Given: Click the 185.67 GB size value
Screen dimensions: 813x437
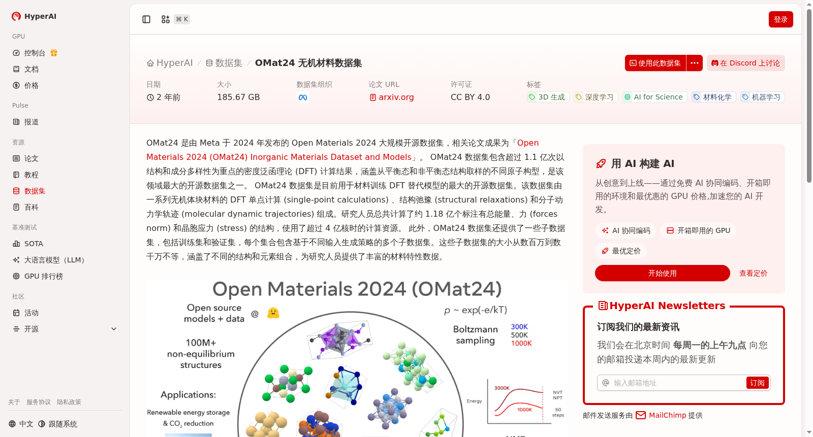Looking at the screenshot, I should pos(238,97).
